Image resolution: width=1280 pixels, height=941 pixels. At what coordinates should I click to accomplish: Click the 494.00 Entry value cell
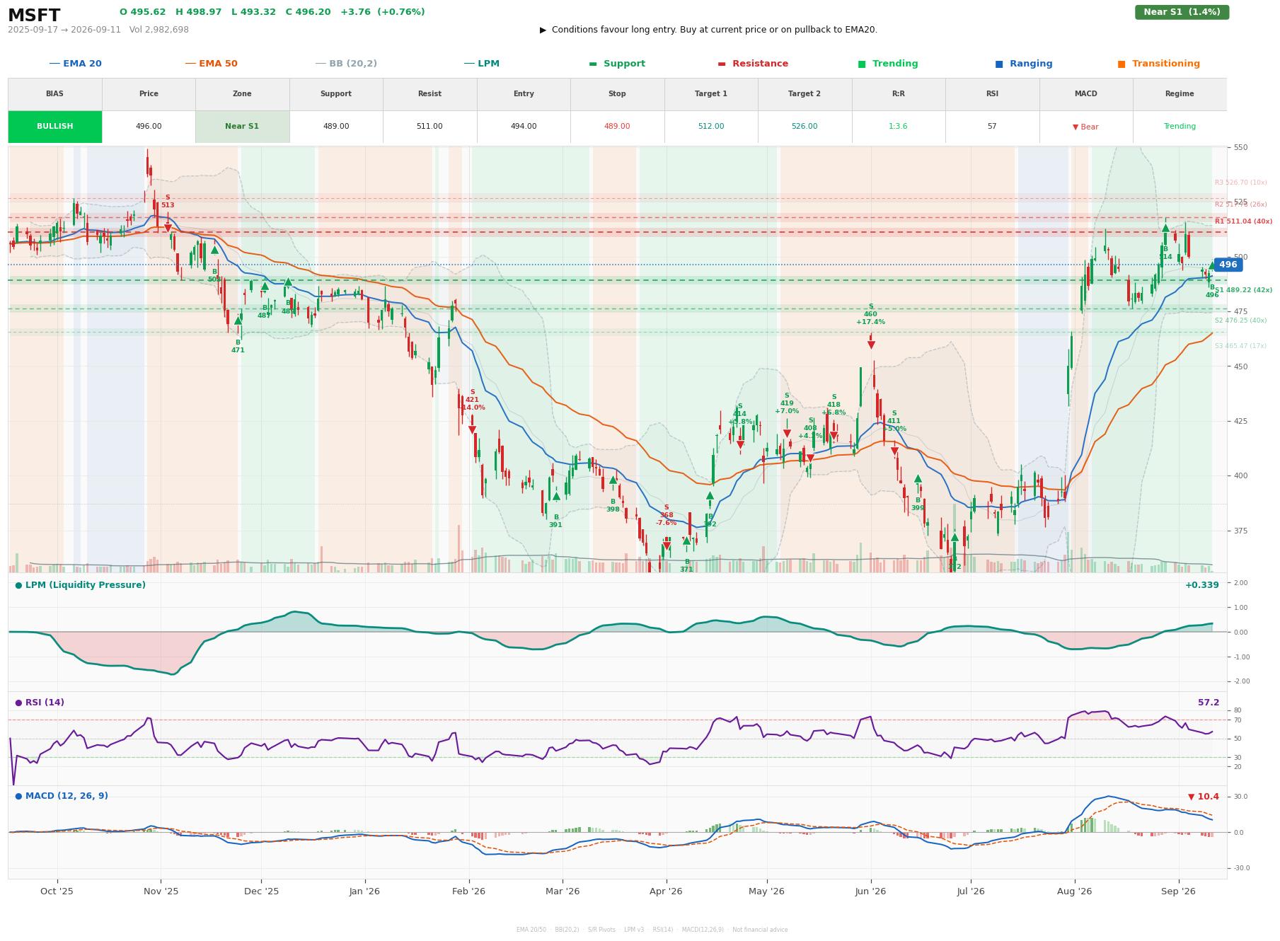524,127
